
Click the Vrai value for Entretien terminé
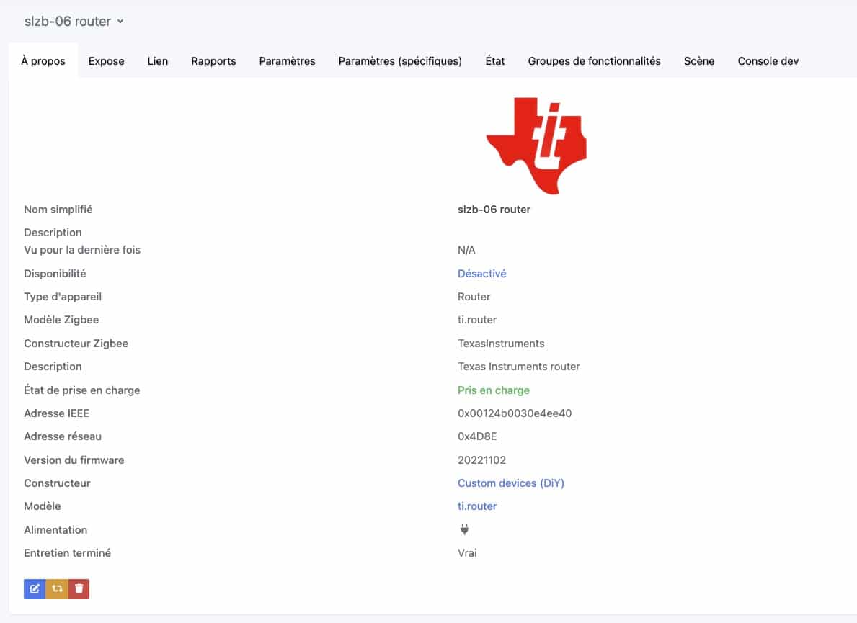tap(467, 553)
